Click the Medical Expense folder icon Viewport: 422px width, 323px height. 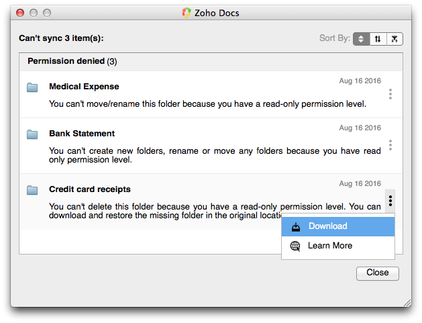click(32, 87)
